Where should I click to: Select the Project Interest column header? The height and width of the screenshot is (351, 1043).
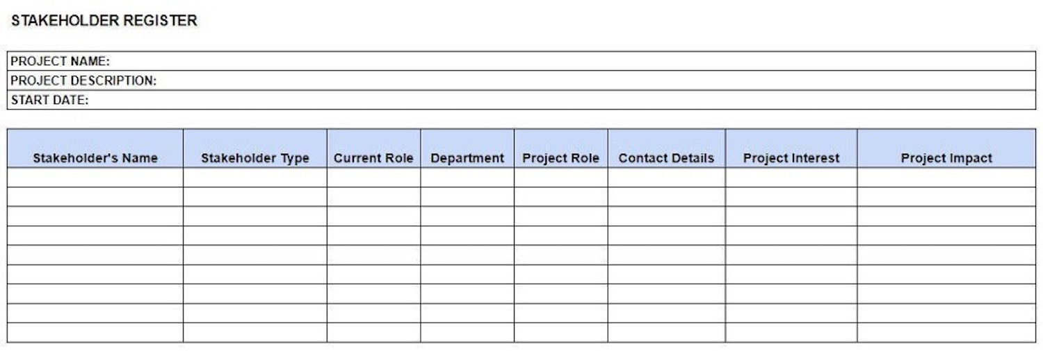coord(791,157)
